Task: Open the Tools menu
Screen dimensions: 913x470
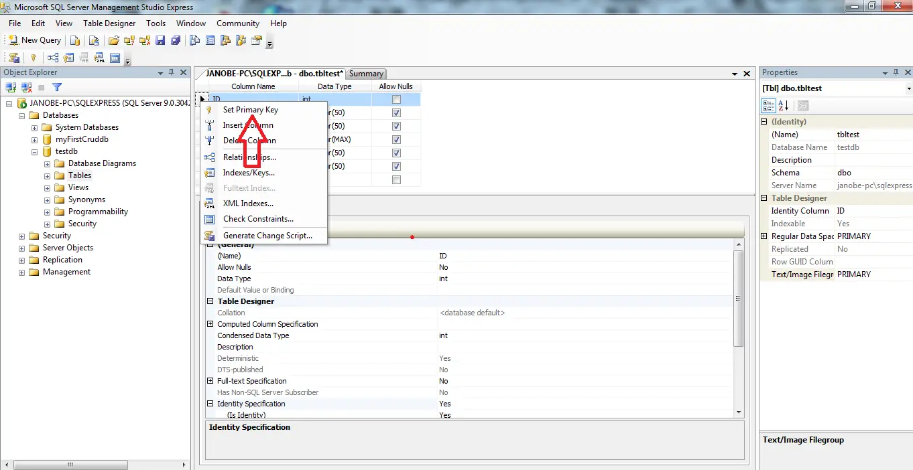Action: pyautogui.click(x=156, y=23)
